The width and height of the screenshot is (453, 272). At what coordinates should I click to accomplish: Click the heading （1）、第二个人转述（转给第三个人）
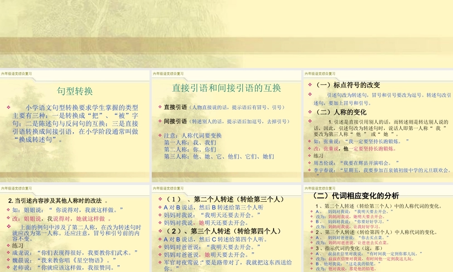tap(225, 199)
